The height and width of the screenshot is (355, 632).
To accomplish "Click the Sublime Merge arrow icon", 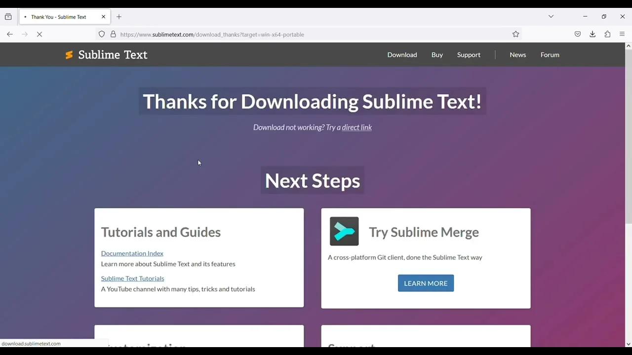I will point(344,231).
